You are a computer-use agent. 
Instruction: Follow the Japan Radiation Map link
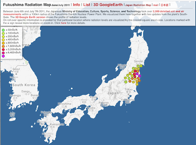138,5
